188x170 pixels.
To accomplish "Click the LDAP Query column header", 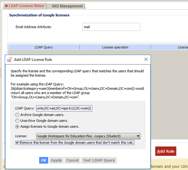I will [44, 47].
